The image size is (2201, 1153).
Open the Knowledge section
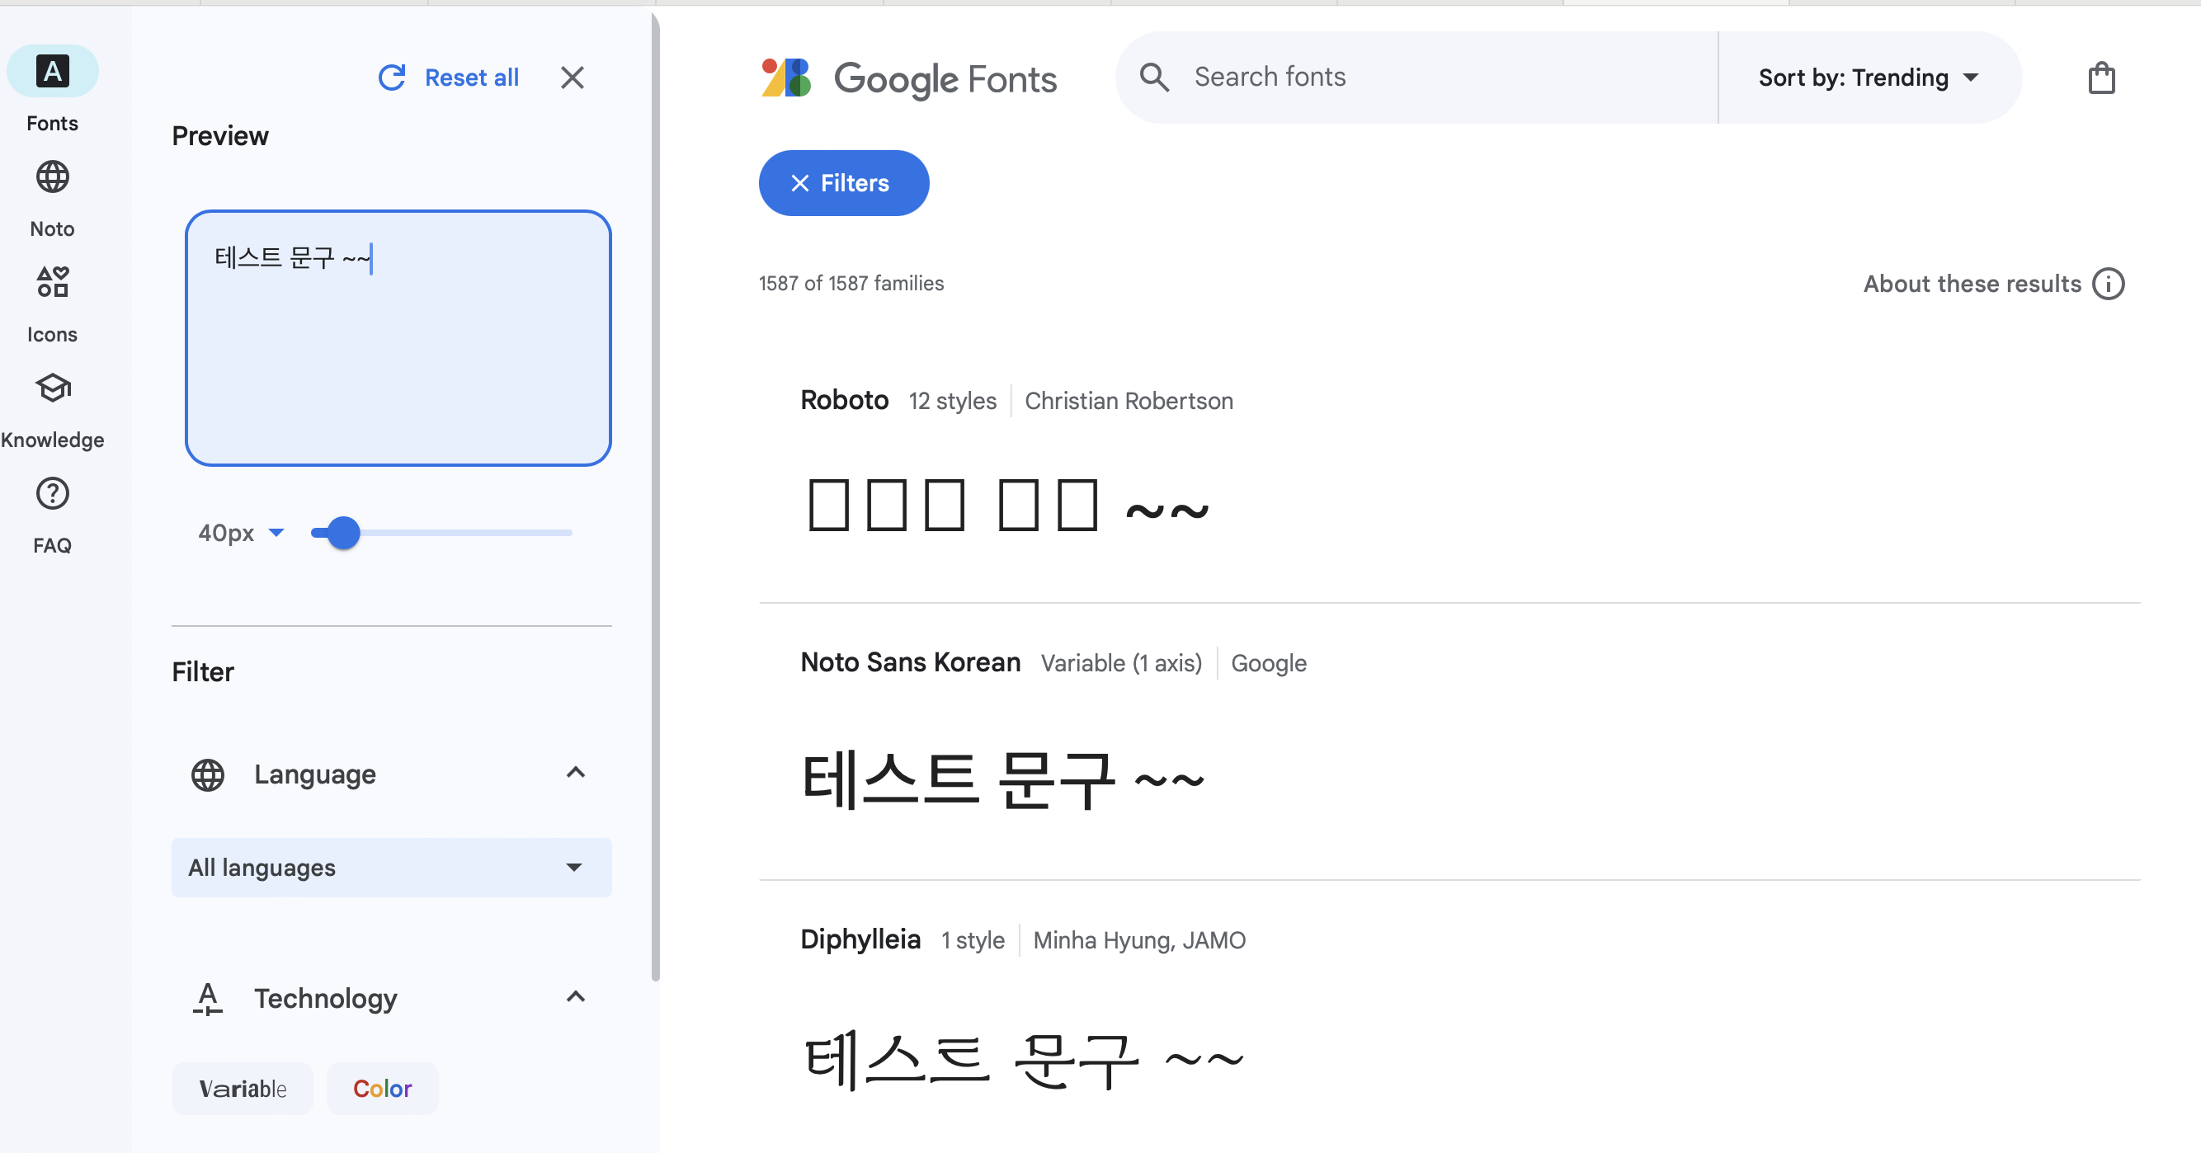(52, 388)
